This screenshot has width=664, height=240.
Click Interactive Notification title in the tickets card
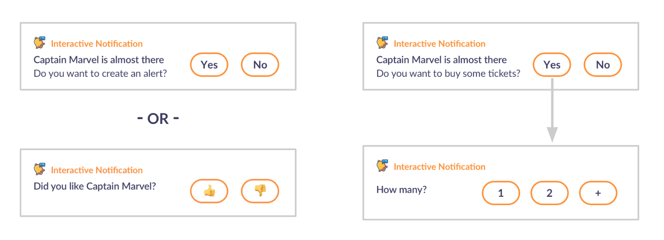tap(439, 44)
